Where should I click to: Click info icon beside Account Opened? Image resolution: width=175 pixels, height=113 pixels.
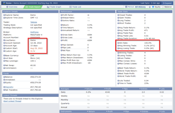(x=4, y=43)
